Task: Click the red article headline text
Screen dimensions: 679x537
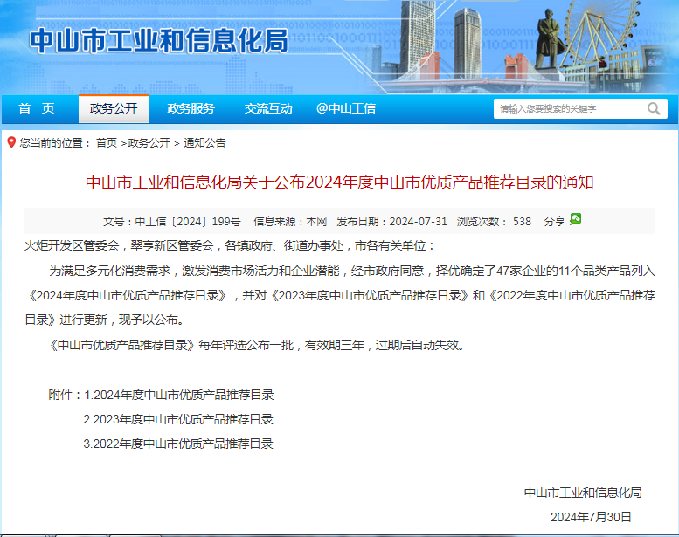Action: coord(339,183)
